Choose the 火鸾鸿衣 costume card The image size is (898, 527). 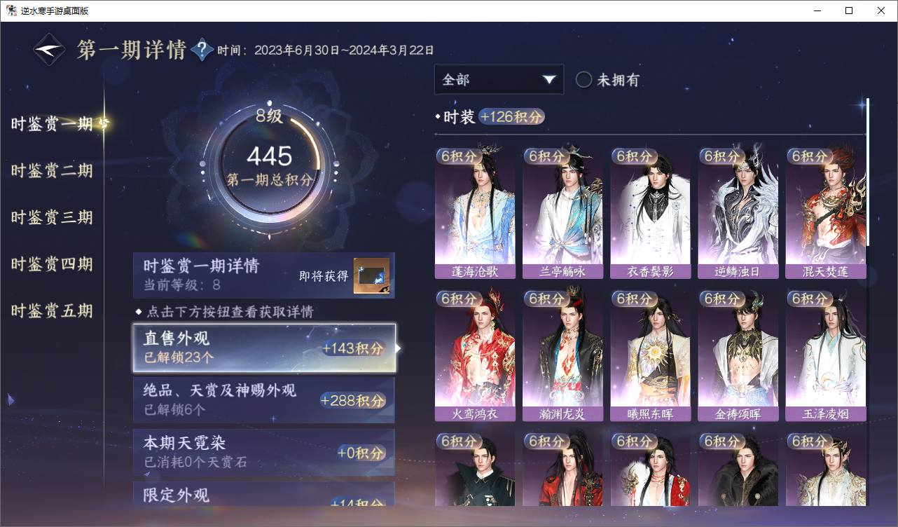point(475,356)
